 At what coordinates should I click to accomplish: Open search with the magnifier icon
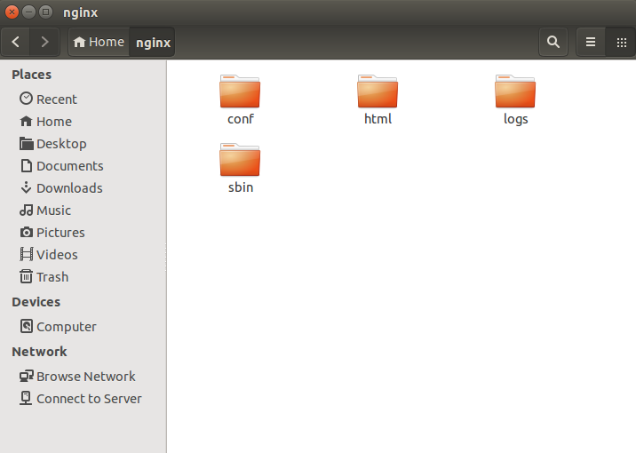tap(553, 42)
